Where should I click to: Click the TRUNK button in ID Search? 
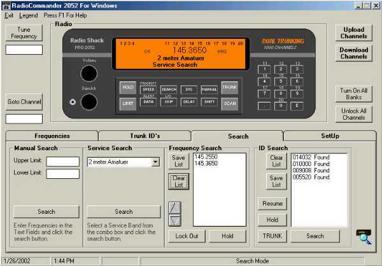pos(272,236)
